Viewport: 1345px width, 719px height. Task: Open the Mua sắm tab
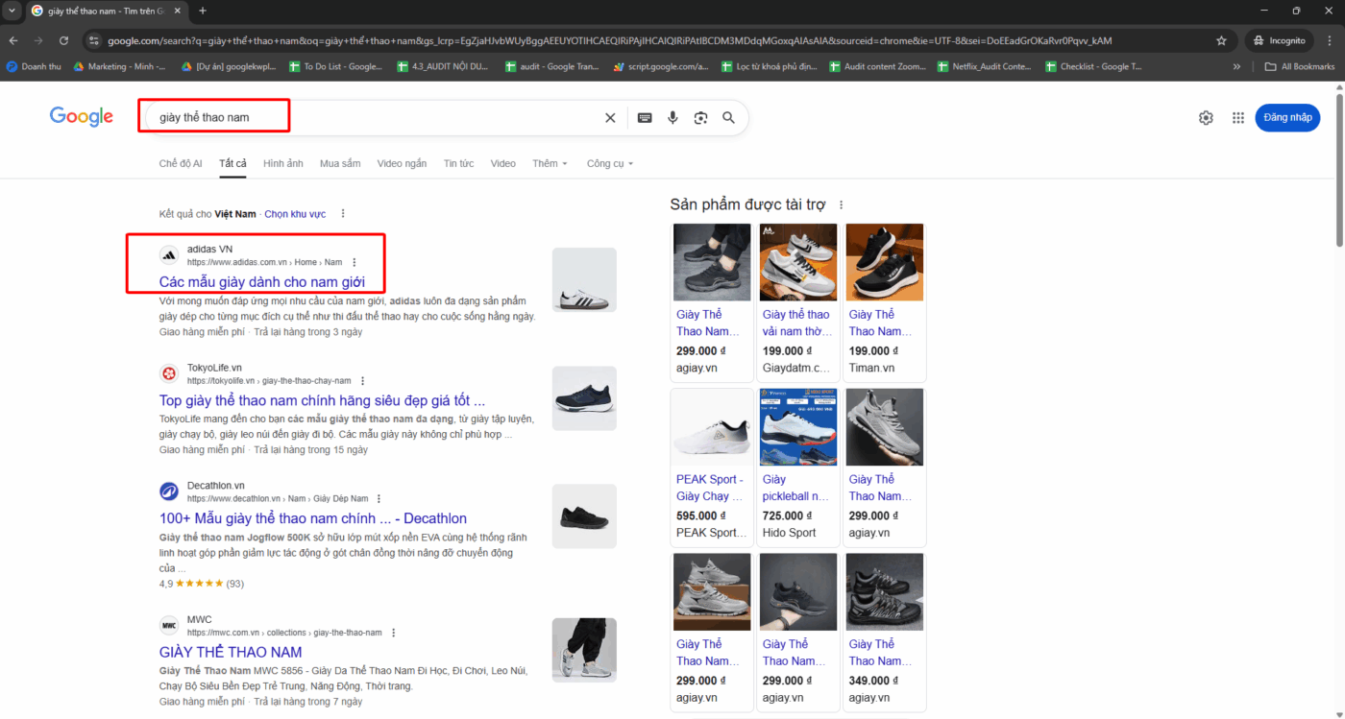pos(340,163)
